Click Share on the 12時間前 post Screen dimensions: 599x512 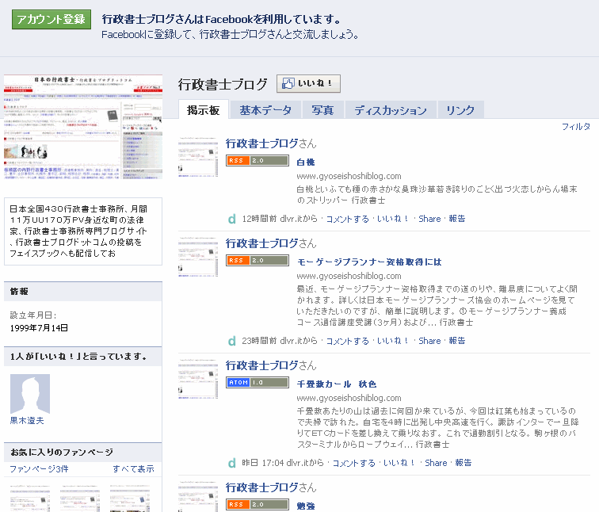click(x=429, y=219)
